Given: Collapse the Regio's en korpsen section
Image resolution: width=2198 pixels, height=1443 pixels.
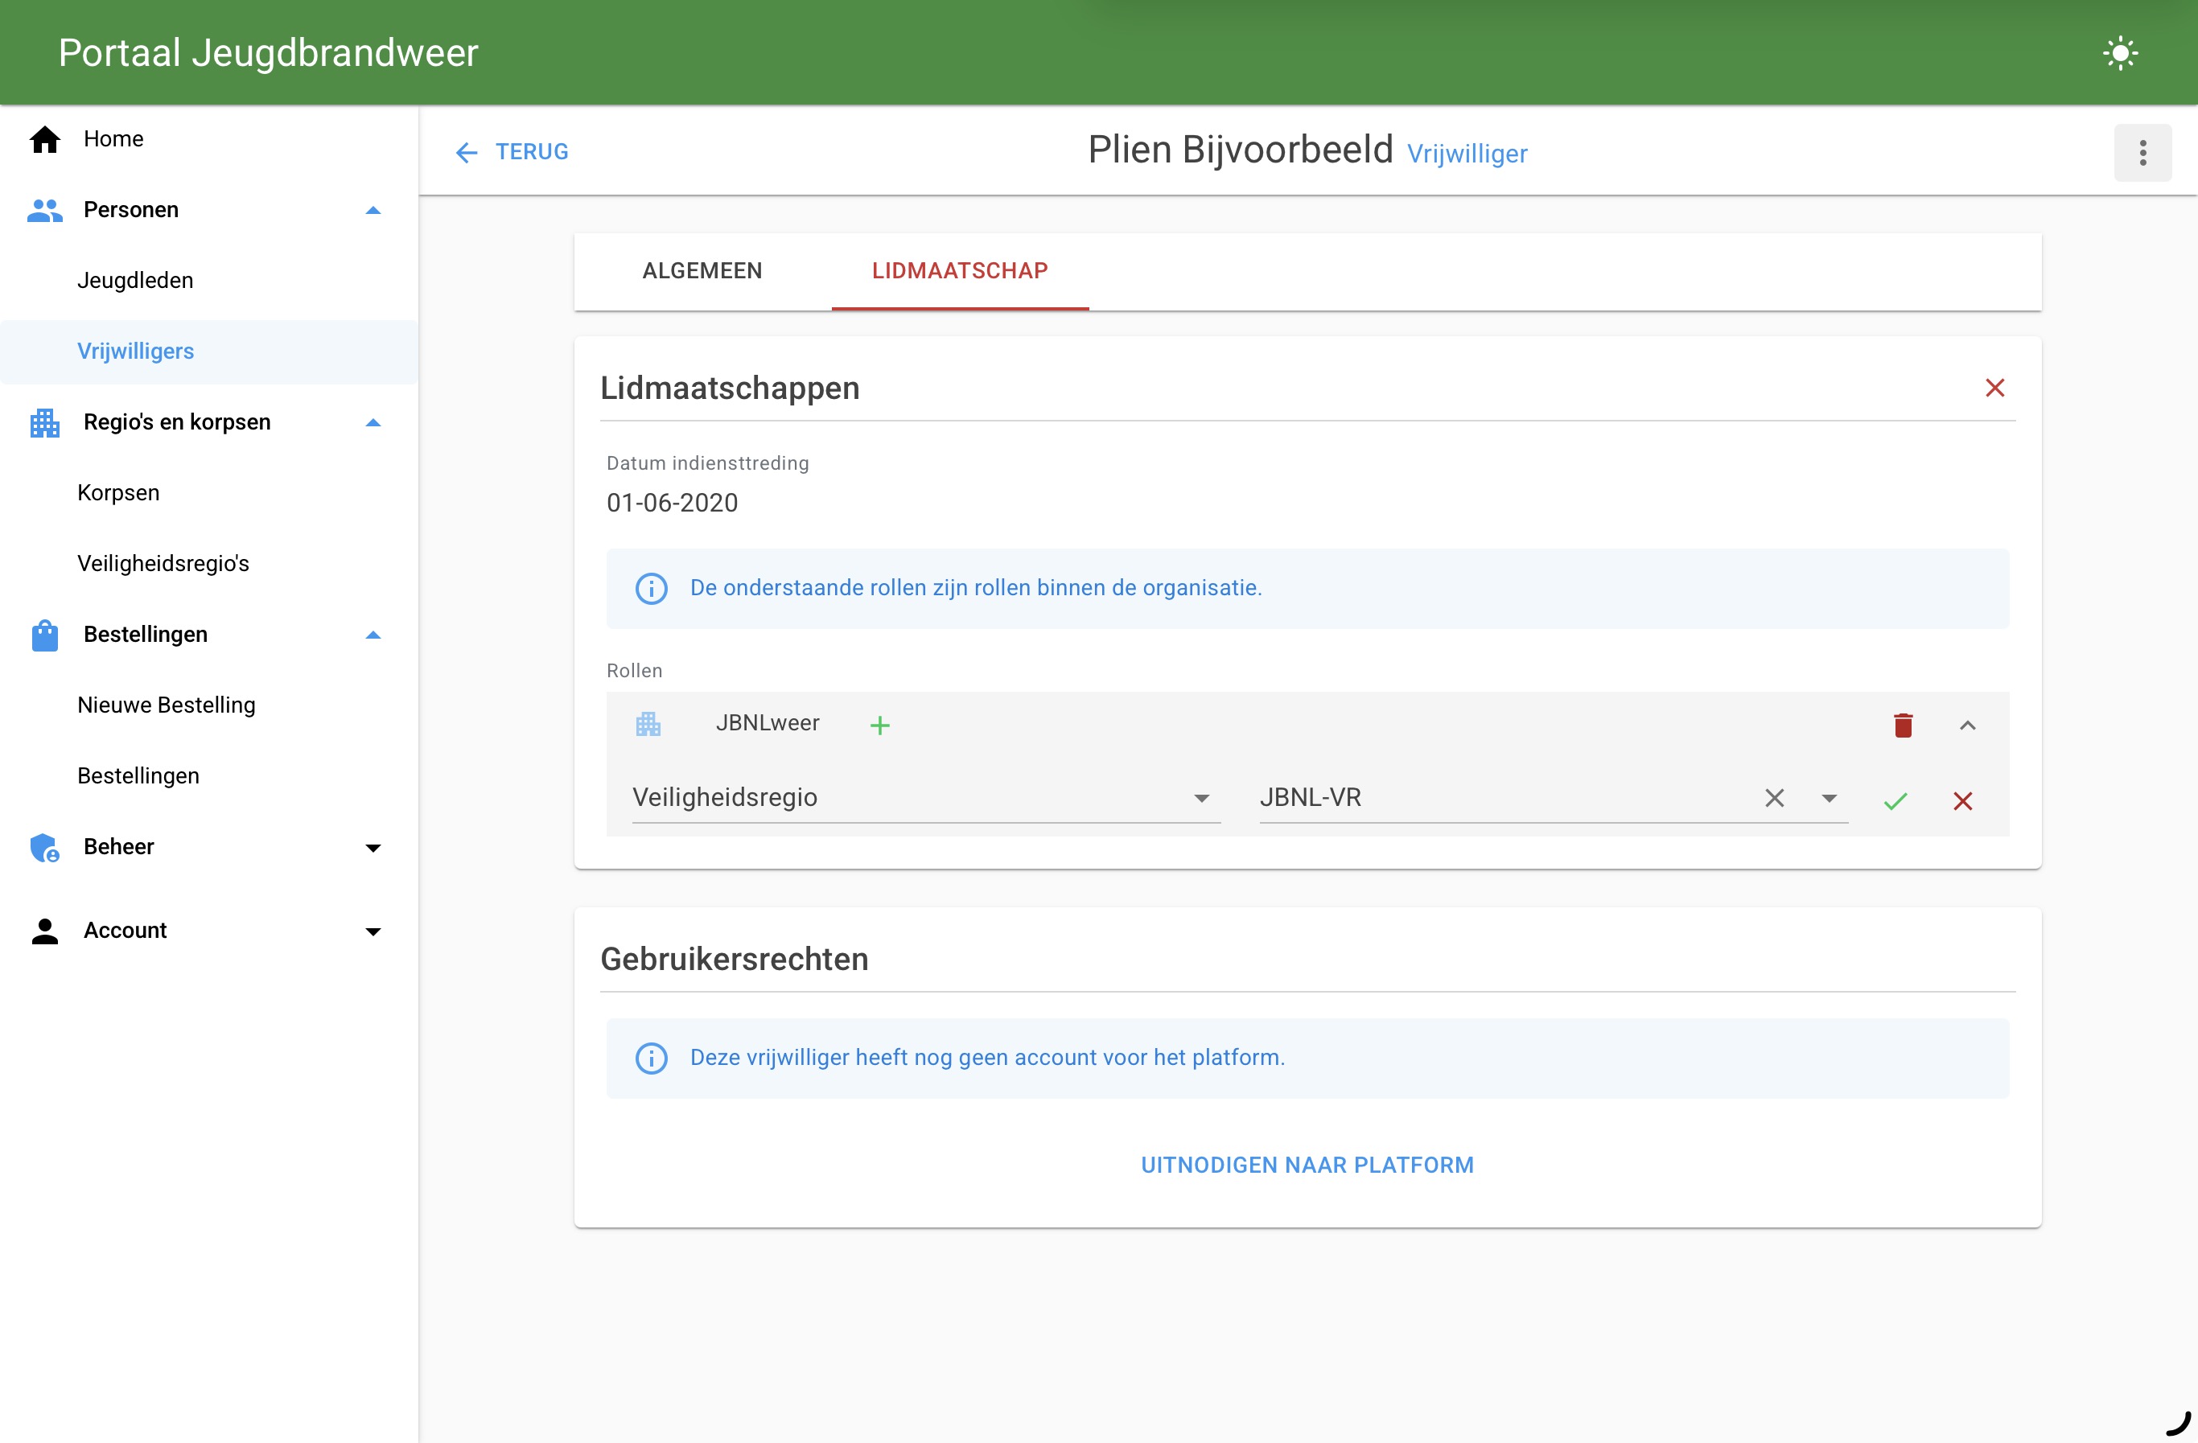Looking at the screenshot, I should point(373,423).
